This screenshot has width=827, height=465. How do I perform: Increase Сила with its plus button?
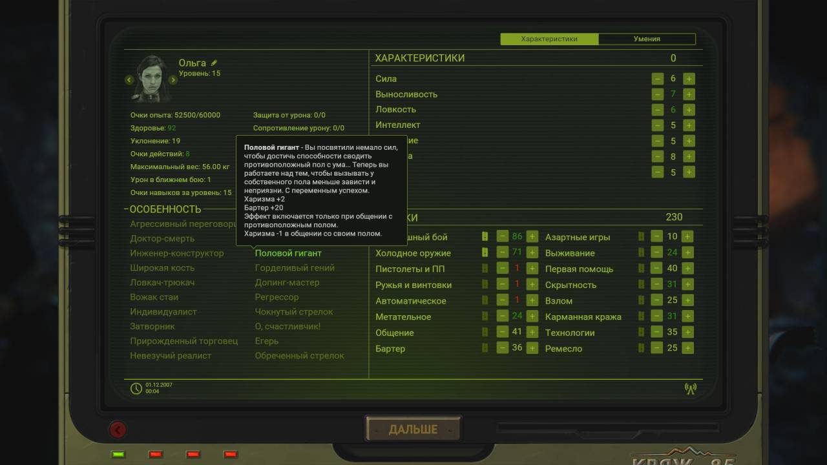[x=689, y=79]
